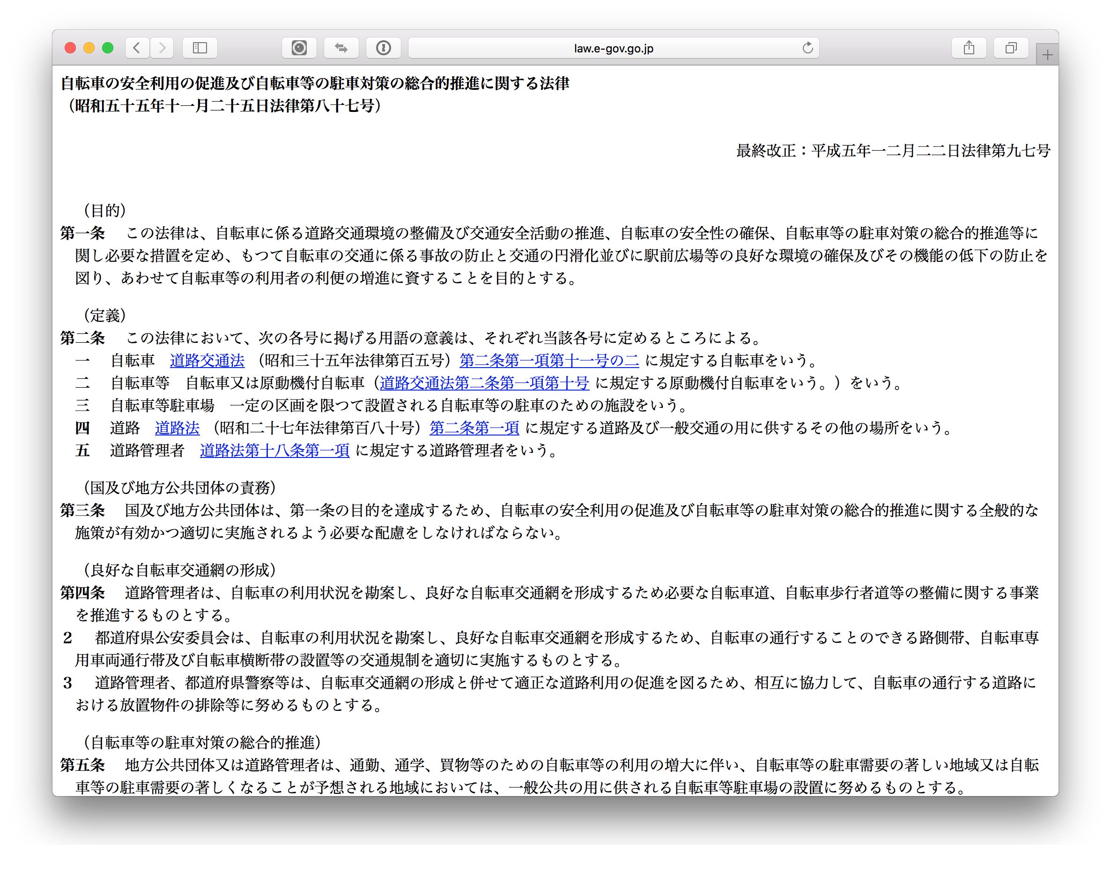Open the 1Password extension
Image resolution: width=1111 pixels, height=871 pixels.
(x=383, y=48)
